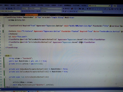Open the Debug (デバッグ) menu
This screenshot has width=123, height=92.
(x=40, y=5)
